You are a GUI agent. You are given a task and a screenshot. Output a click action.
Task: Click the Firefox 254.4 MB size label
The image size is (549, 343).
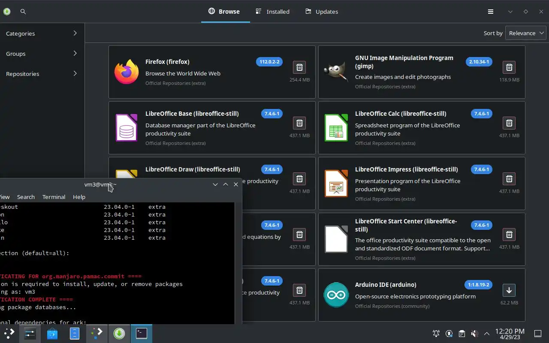299,80
